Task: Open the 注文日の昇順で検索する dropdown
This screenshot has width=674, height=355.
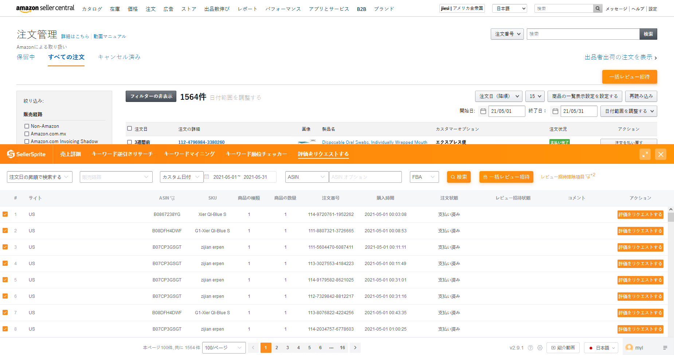Action: point(39,177)
